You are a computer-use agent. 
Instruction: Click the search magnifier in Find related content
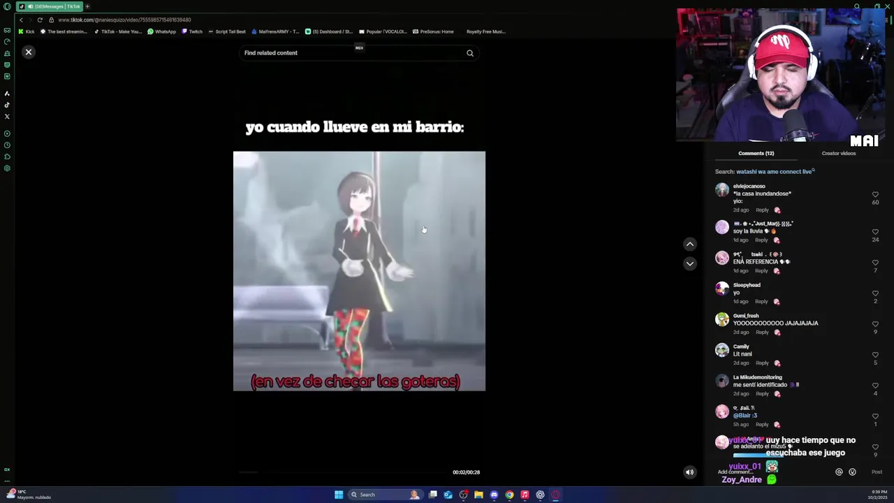coord(470,53)
